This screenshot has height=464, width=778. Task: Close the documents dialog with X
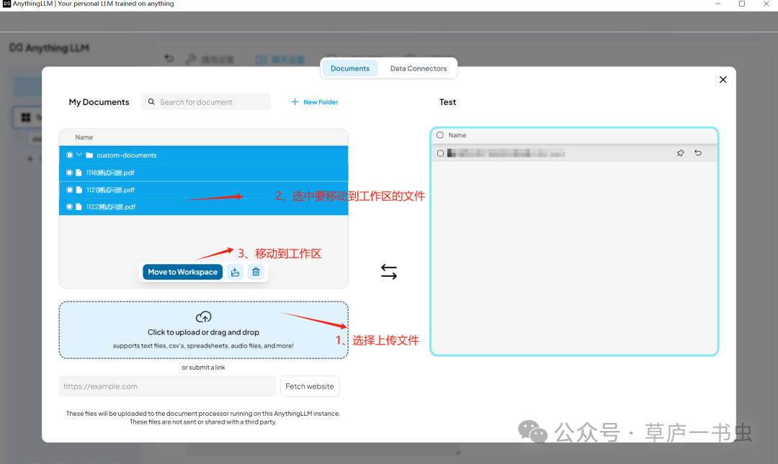(723, 80)
